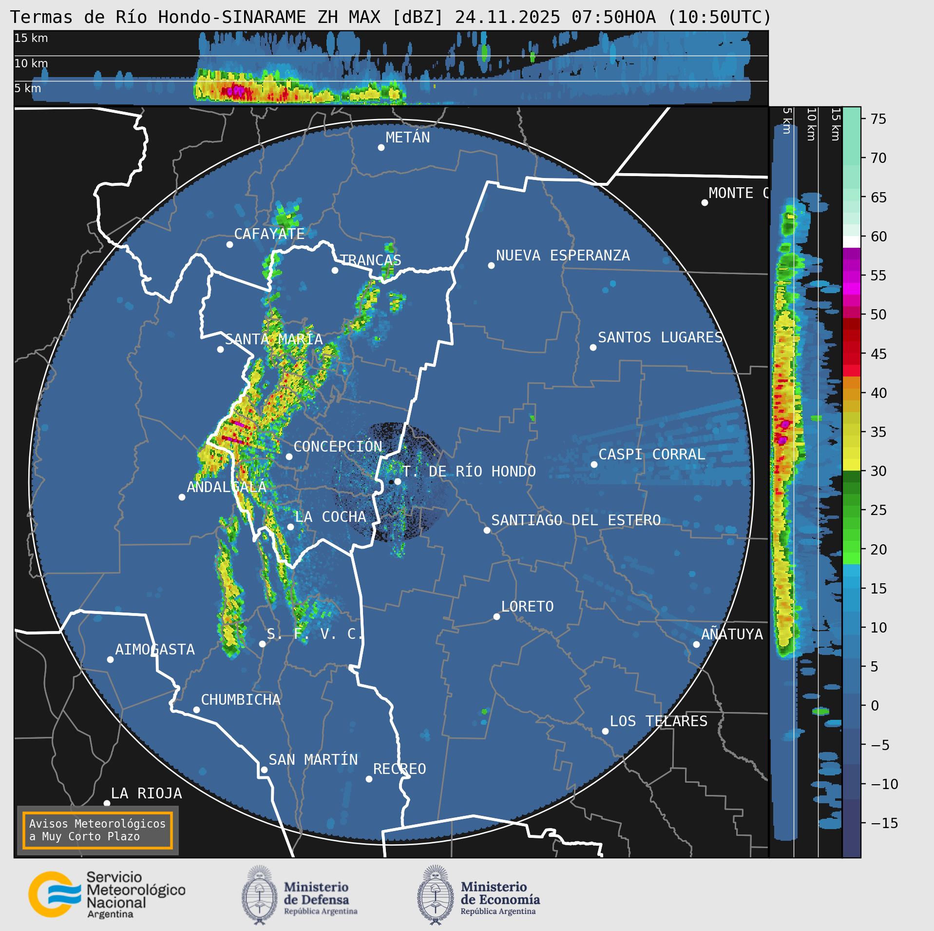Click the CHUMBICHA marker dot

[x=196, y=710]
